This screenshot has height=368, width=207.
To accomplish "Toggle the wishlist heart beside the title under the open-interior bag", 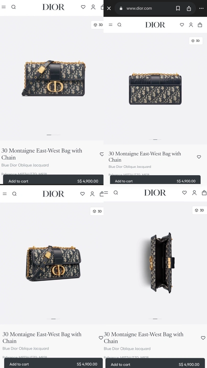I will [203, 338].
